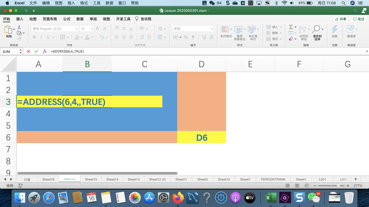The image size is (369, 207).
Task: Click Find & Select (查找和选择)
Action: click(x=317, y=33)
